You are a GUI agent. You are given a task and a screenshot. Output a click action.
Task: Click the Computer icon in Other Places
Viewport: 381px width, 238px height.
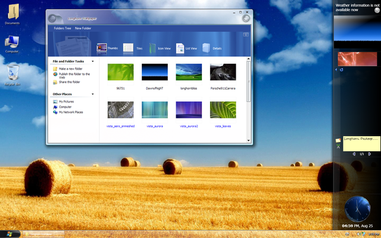click(55, 107)
